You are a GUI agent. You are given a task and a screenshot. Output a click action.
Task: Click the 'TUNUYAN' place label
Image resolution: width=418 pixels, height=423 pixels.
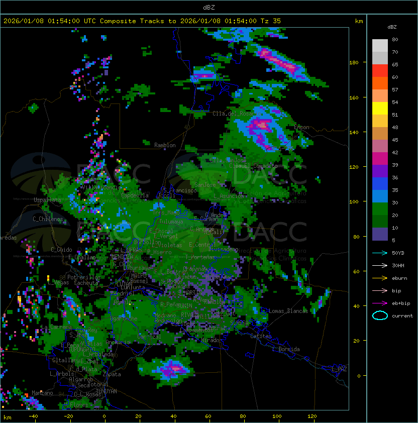(107, 391)
